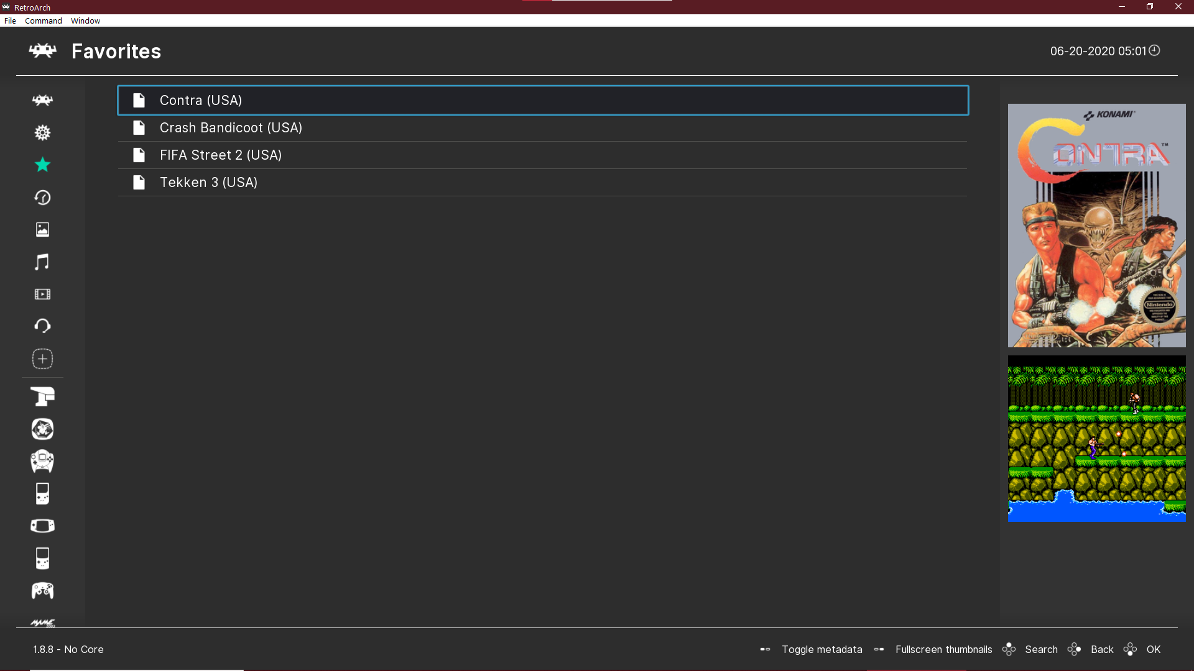
Task: Click the 1.8.8 - No Core status text
Action: click(x=68, y=649)
